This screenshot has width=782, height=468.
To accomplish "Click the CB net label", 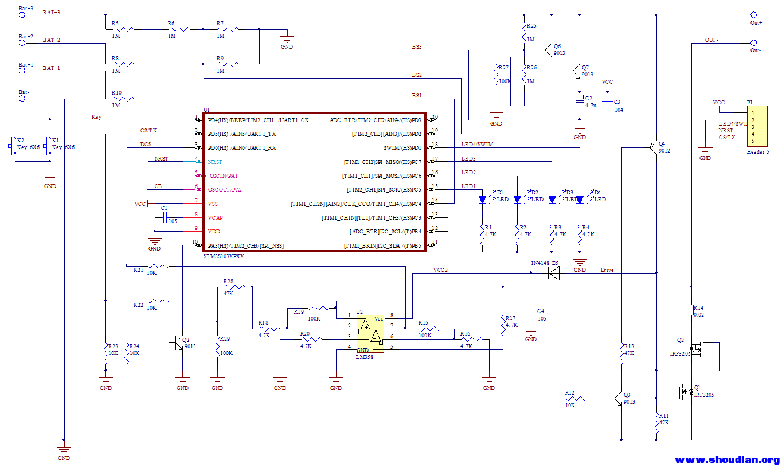I will pyautogui.click(x=158, y=186).
